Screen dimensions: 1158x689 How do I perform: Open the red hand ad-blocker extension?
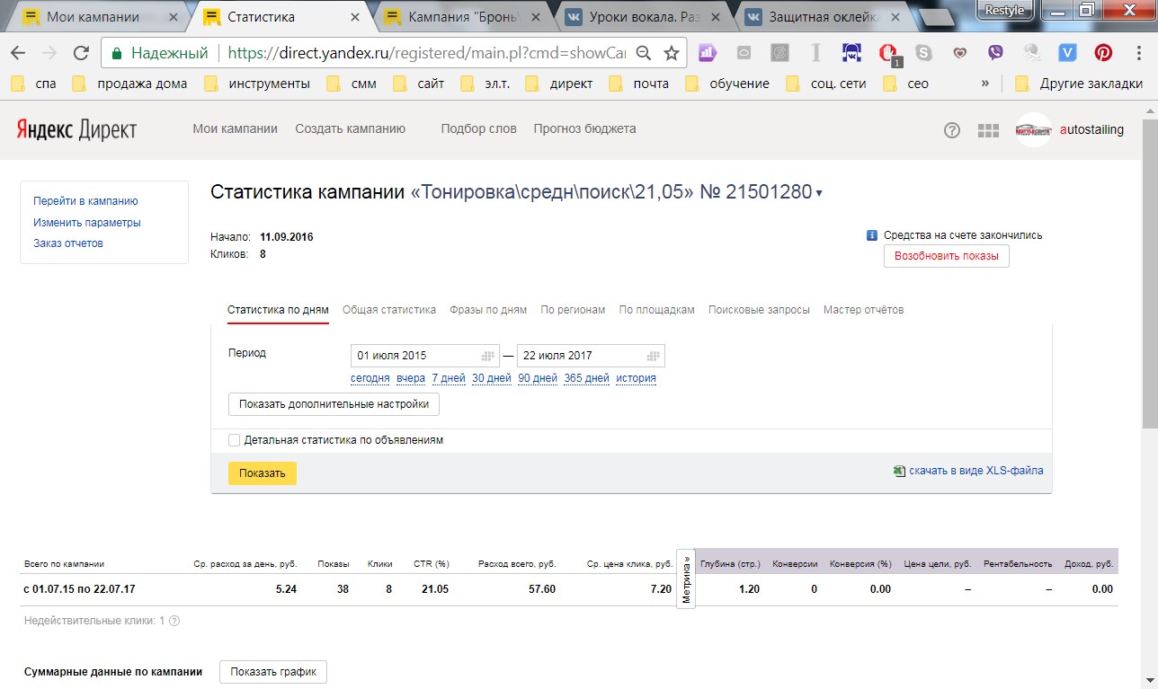(888, 54)
